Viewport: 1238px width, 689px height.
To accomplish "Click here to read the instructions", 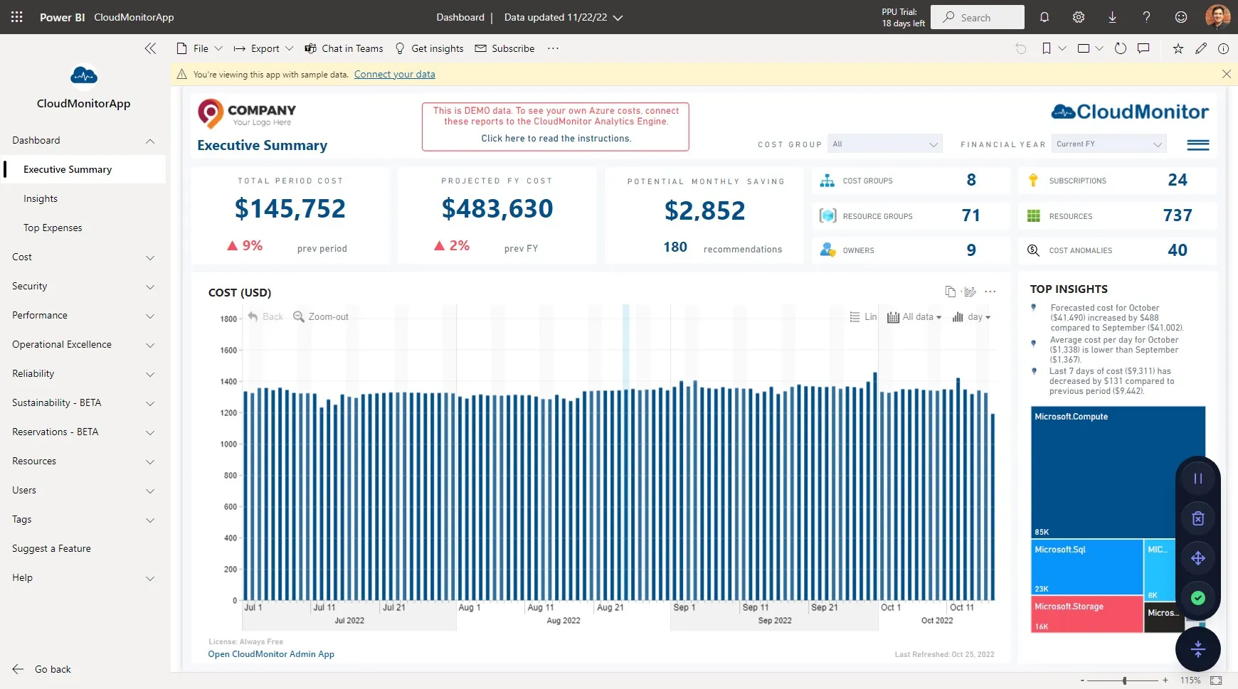I will click(x=556, y=139).
